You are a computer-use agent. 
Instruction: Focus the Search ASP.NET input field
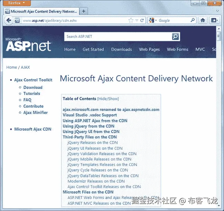coord(118,37)
